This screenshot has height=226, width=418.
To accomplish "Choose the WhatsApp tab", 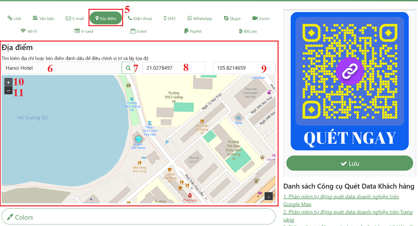I will pos(200,19).
